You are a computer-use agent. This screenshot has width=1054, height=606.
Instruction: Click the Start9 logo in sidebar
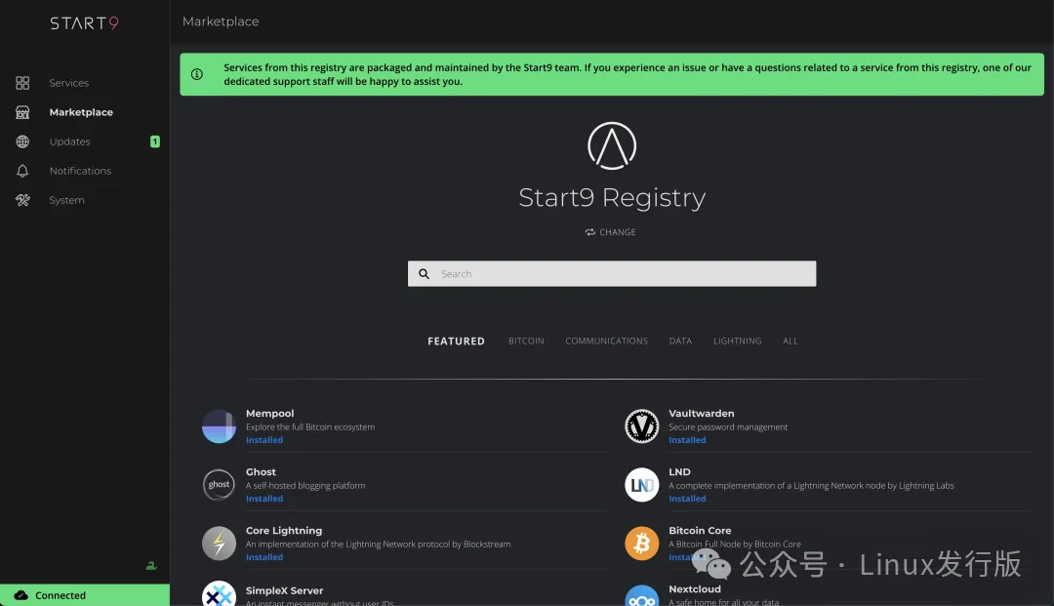pyautogui.click(x=84, y=23)
